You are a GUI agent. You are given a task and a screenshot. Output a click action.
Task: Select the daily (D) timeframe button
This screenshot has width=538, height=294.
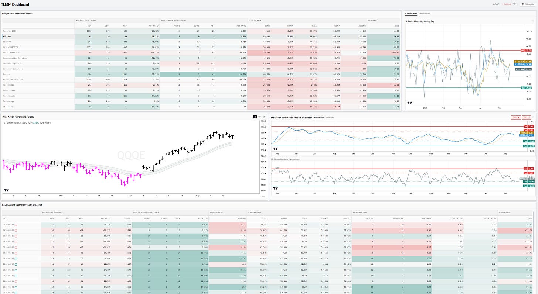255,117
